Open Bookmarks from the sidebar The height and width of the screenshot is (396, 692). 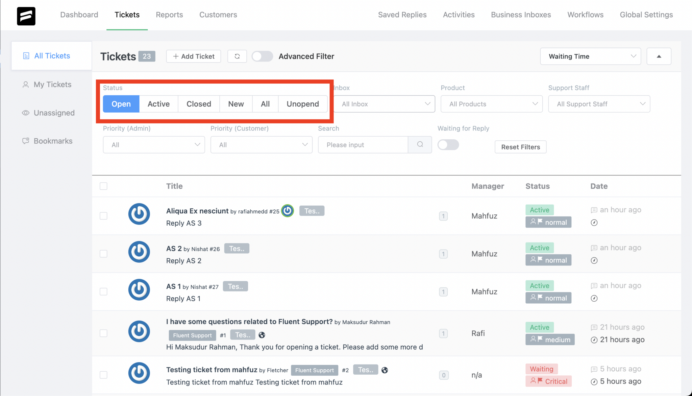pyautogui.click(x=53, y=141)
